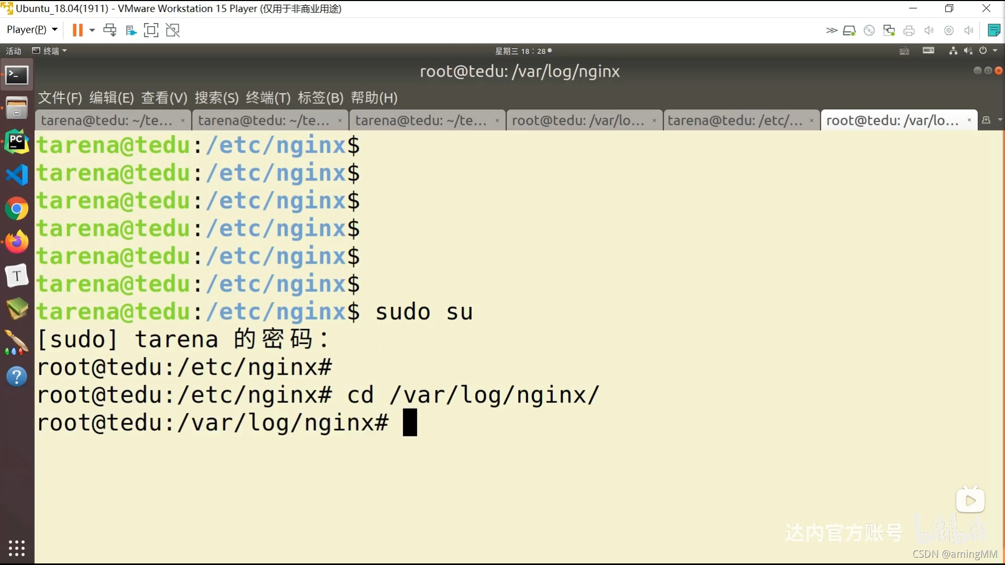The height and width of the screenshot is (565, 1005).
Task: Open the 终端(T) menu in terminal menubar
Action: pyautogui.click(x=268, y=98)
